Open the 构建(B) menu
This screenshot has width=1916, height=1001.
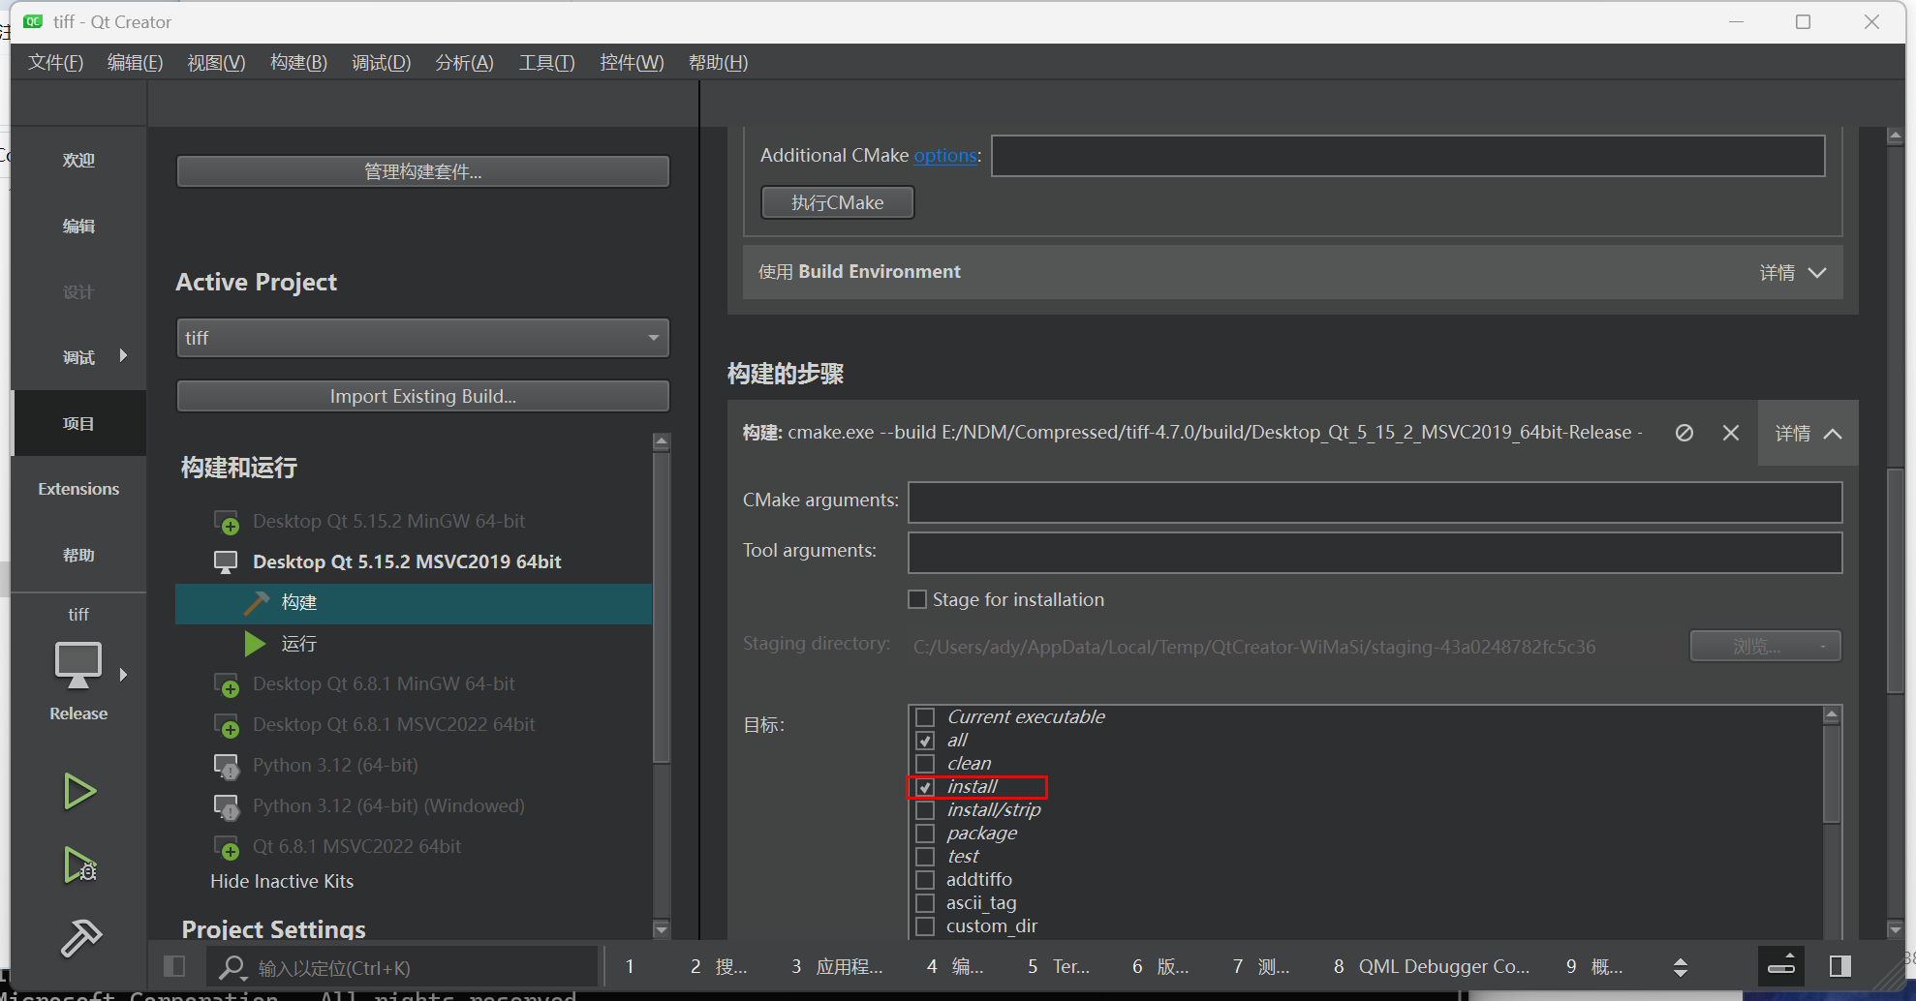(298, 63)
